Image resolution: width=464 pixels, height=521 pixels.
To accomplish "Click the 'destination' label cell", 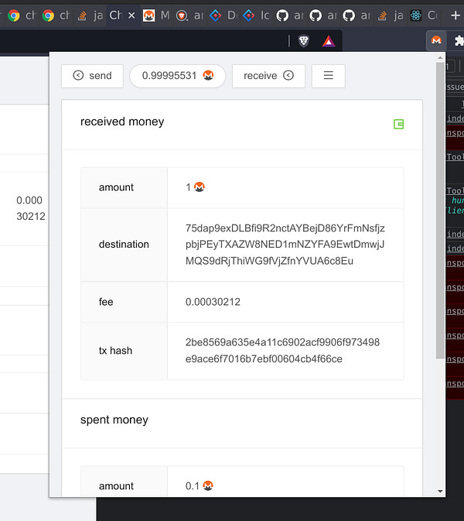I will point(125,245).
